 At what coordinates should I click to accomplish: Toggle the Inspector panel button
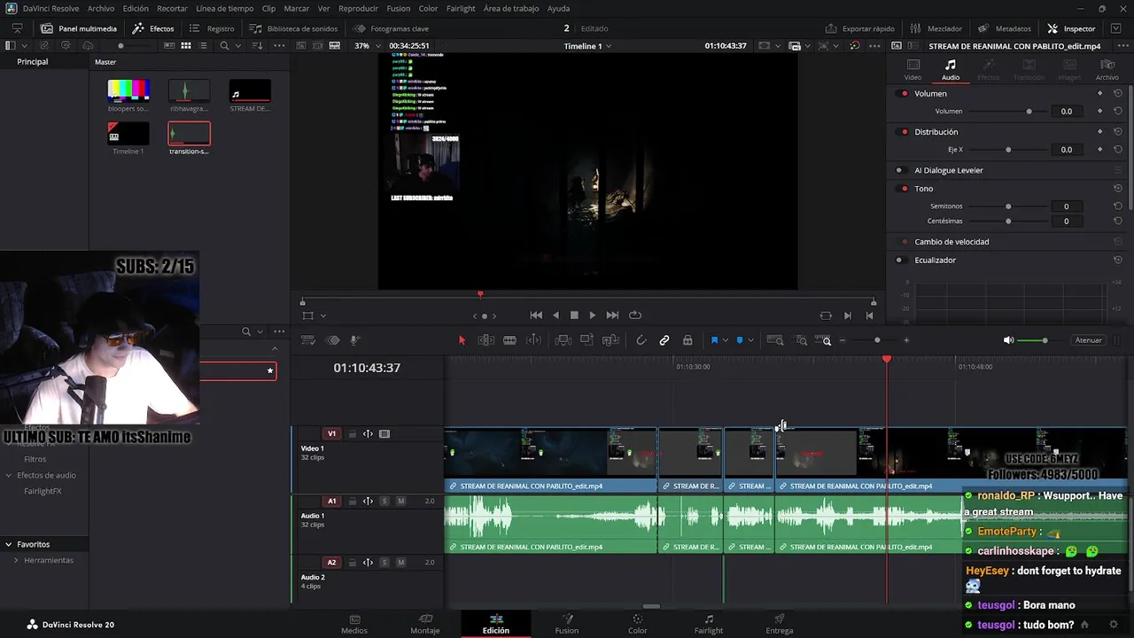pyautogui.click(x=1071, y=28)
